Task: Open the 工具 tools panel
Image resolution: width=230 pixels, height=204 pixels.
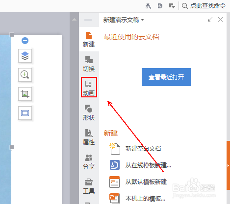Action: [89, 186]
